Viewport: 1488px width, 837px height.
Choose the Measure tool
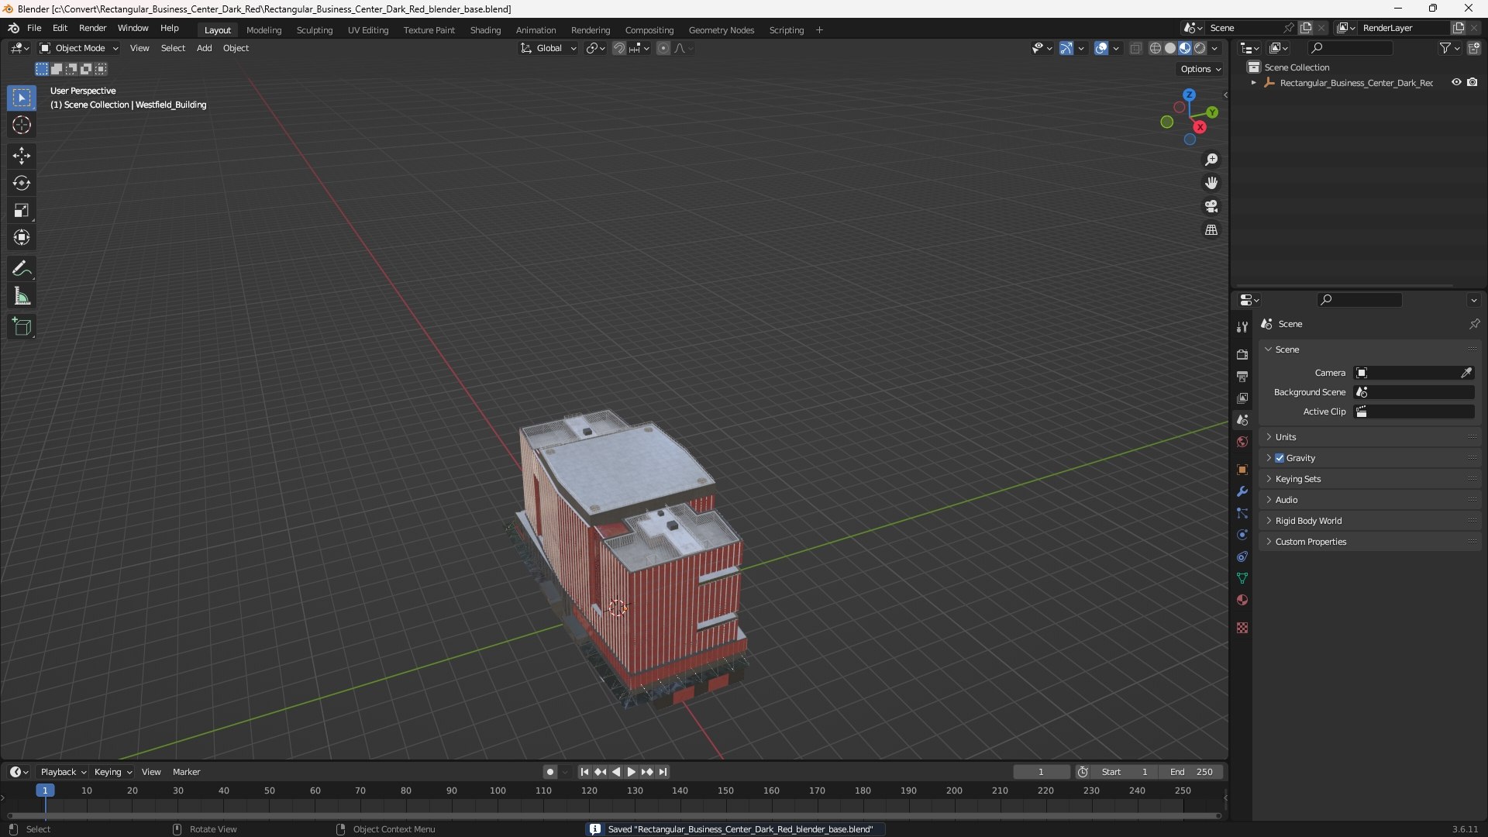(x=22, y=296)
